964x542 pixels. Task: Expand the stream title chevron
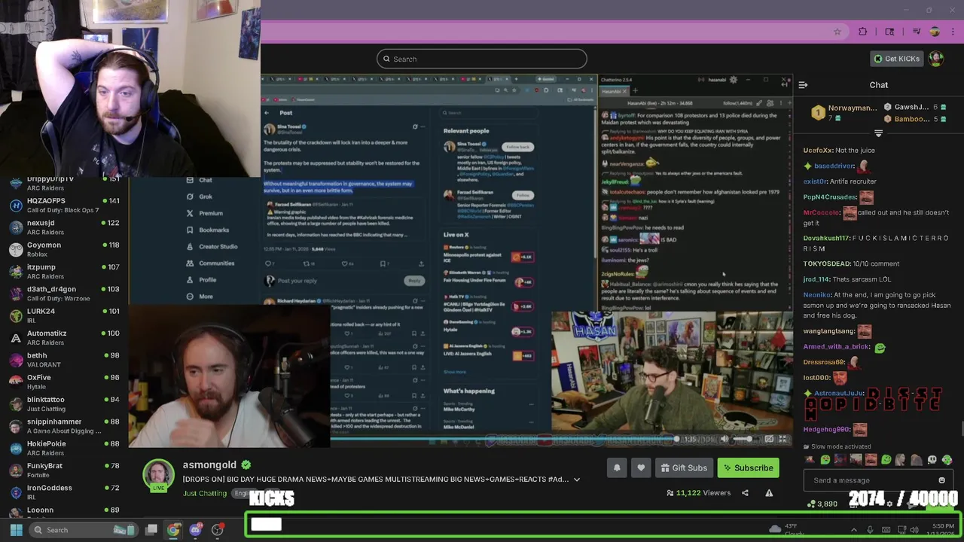tap(577, 480)
